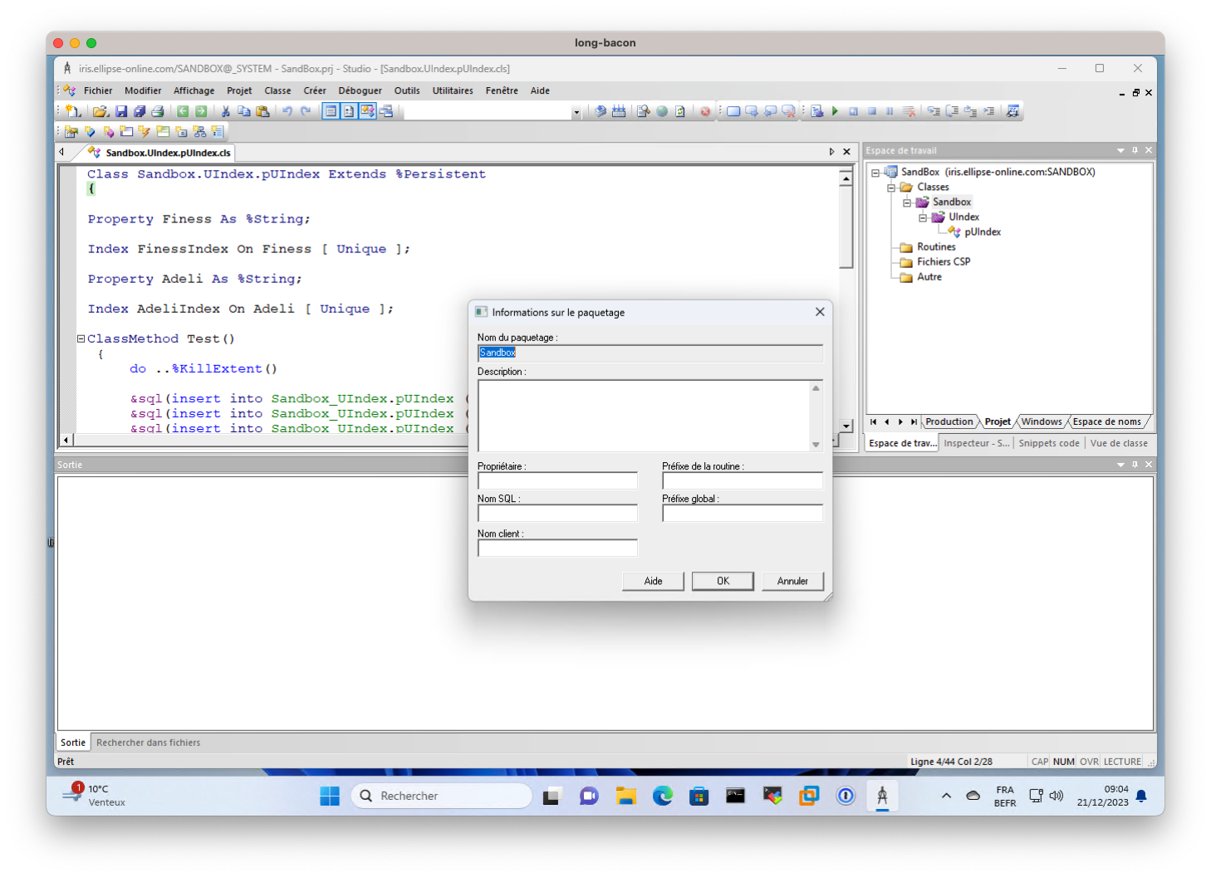
Task: Open the toolbar combo box dropdown arrow
Action: [576, 112]
